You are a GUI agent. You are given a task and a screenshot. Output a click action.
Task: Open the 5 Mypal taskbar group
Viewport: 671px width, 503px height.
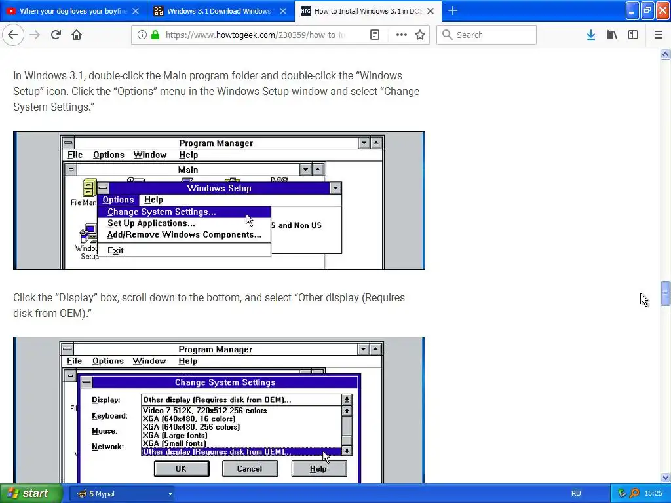click(121, 494)
